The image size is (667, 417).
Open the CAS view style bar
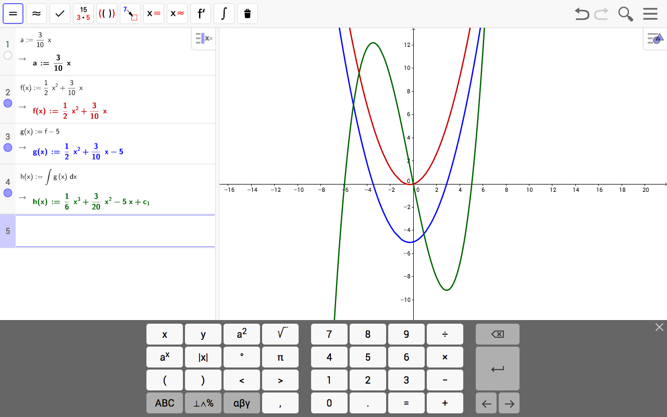203,39
